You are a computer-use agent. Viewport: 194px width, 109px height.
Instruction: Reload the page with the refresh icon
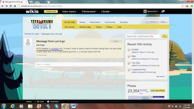tap(11, 6)
